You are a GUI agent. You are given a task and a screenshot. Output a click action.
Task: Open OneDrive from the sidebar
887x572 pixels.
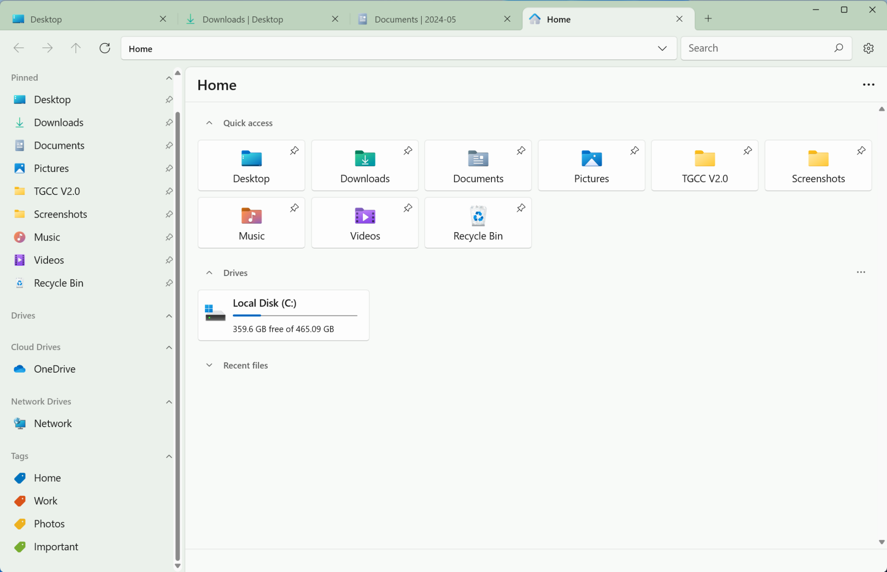(x=55, y=369)
